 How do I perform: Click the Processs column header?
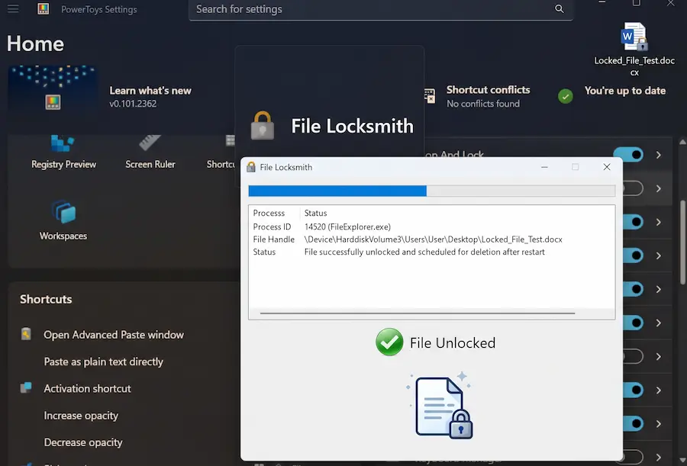coord(269,213)
